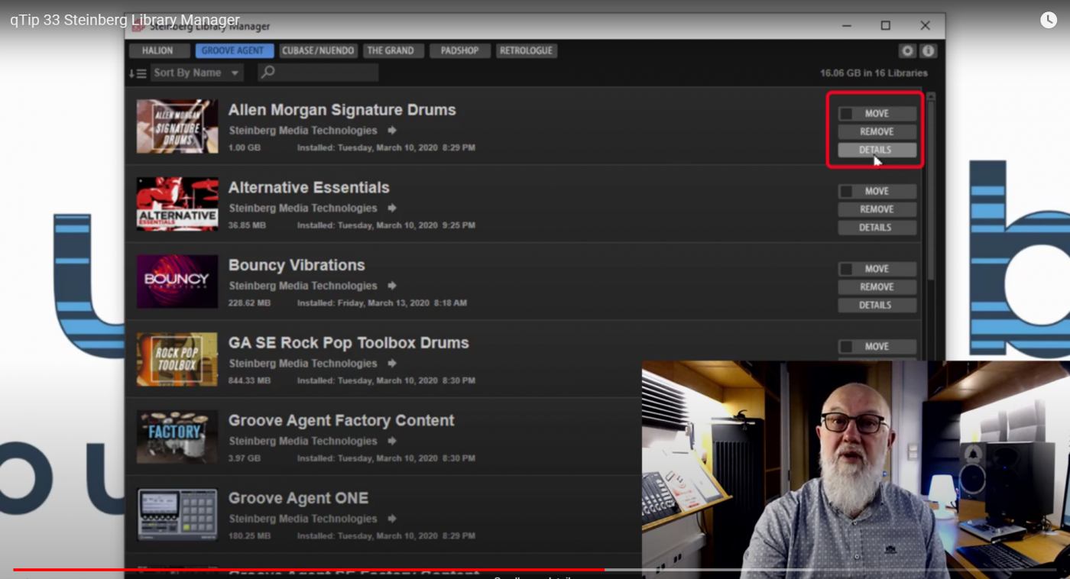Image resolution: width=1070 pixels, height=579 pixels.
Task: Click the '228.62 MB' size of Bouncy Vibrations
Action: click(x=249, y=303)
